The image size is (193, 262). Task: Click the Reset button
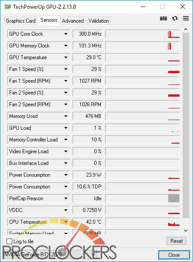click(x=176, y=241)
